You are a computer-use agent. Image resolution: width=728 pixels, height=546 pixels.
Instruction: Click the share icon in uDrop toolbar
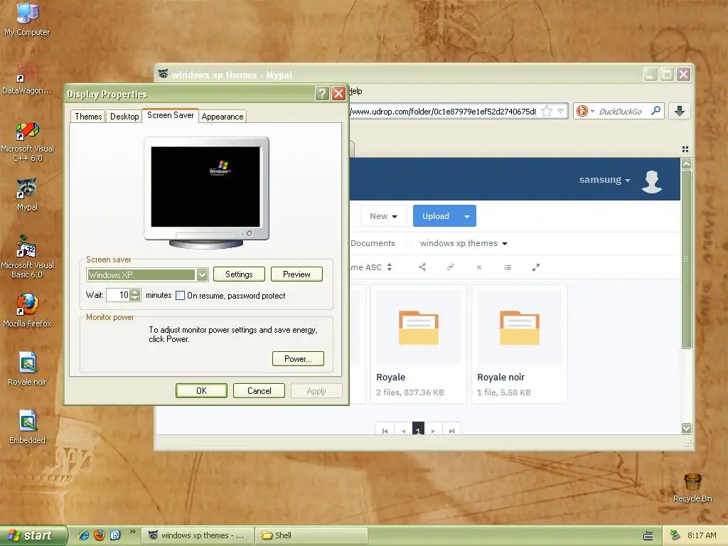tap(422, 267)
